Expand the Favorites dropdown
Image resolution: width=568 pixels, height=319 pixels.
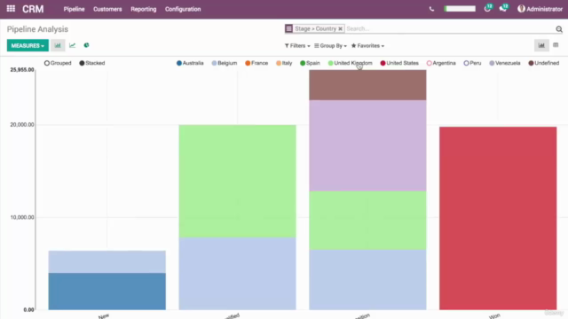[367, 46]
